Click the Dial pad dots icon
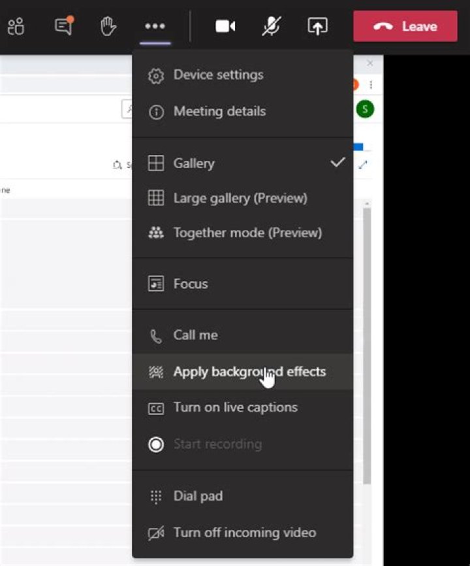This screenshot has height=566, width=470. click(x=156, y=497)
